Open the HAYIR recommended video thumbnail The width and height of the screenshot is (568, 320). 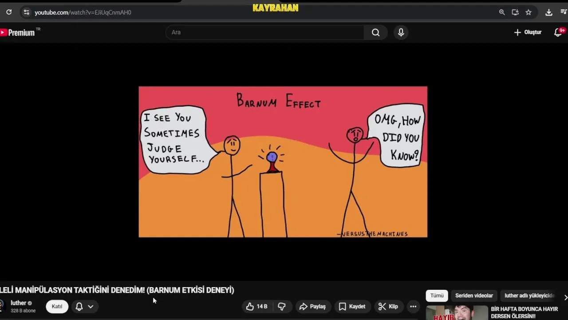[x=457, y=313]
